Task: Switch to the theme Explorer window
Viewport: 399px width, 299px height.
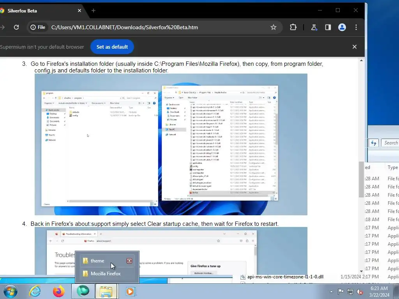Action: tap(107, 260)
